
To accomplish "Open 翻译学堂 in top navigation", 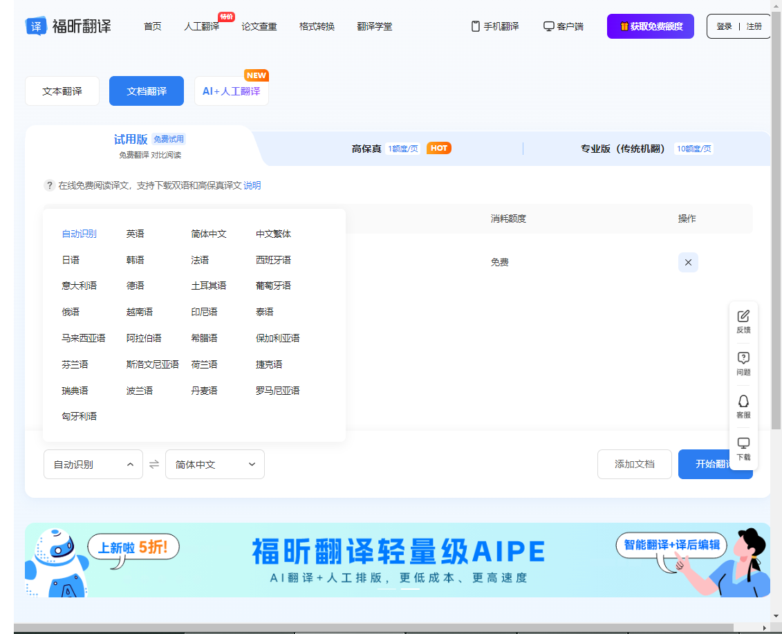I will tap(375, 26).
